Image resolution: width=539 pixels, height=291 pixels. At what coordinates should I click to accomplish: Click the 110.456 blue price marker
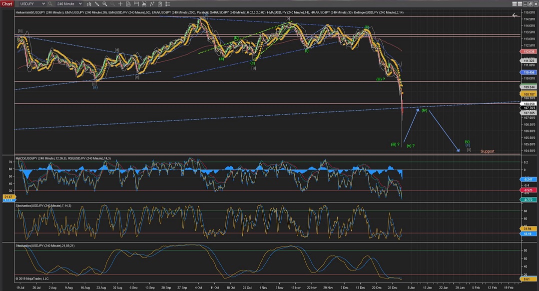pyautogui.click(x=529, y=72)
